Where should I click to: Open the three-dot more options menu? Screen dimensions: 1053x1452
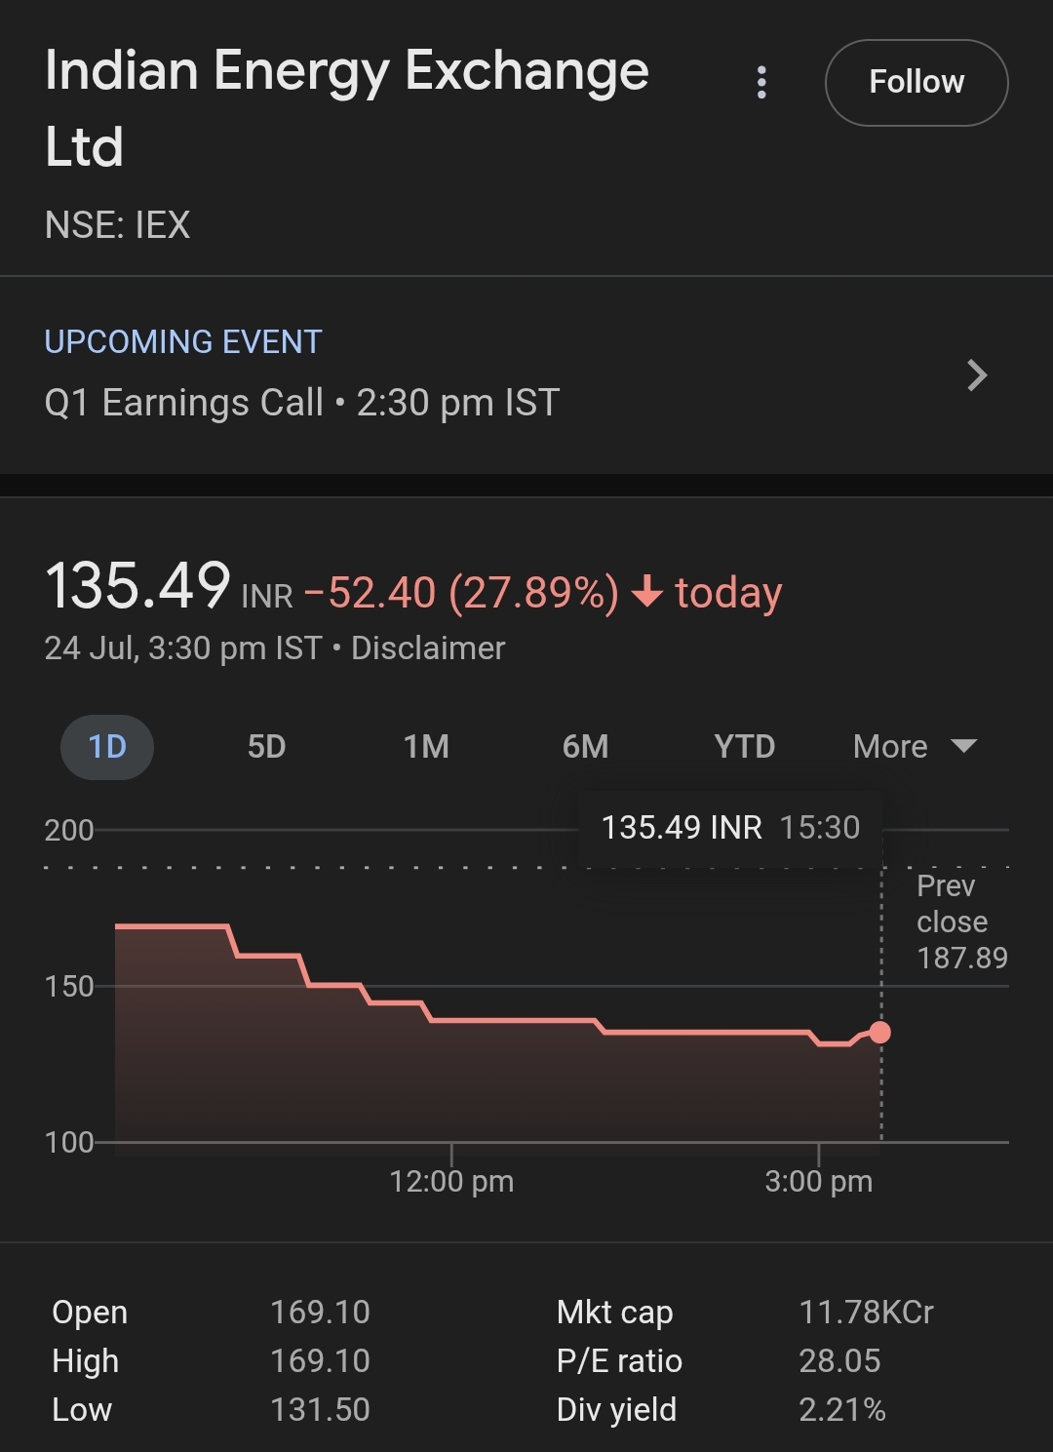[762, 83]
